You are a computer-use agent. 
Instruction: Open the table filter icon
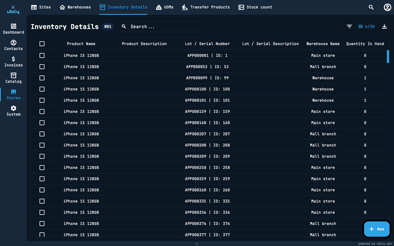point(349,27)
